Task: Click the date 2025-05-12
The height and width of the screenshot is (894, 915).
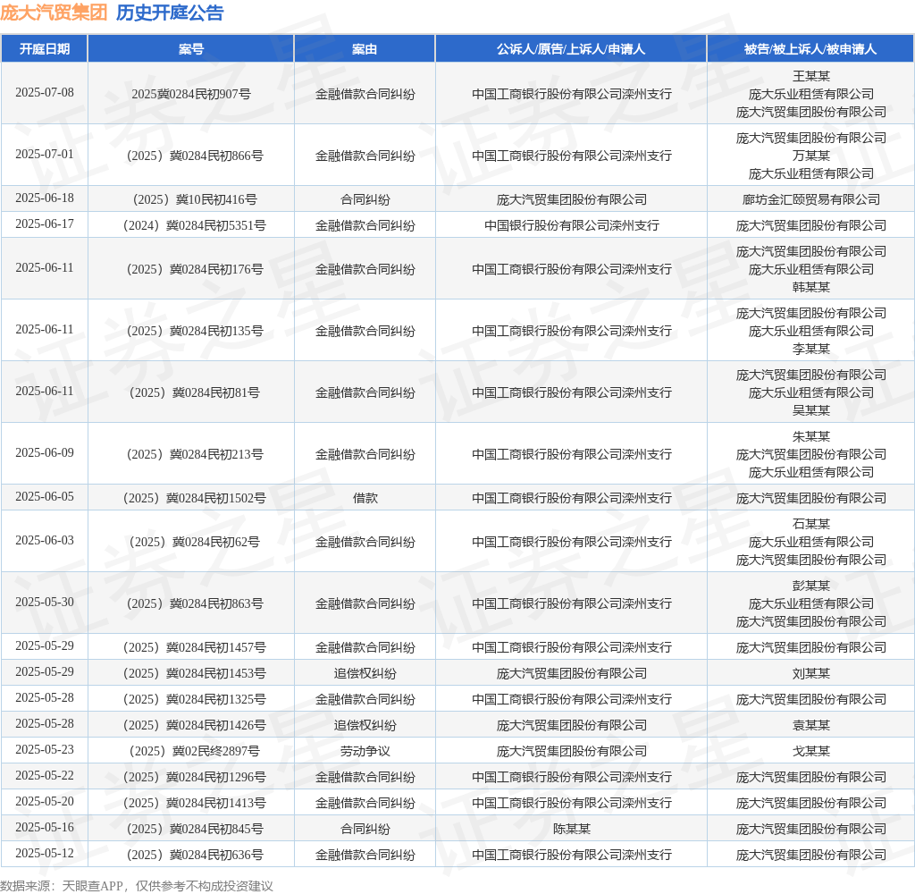Action: point(45,853)
